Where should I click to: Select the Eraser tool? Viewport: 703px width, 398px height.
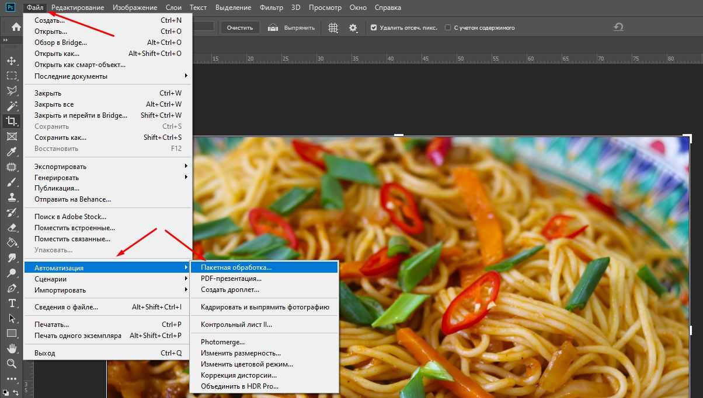(11, 227)
